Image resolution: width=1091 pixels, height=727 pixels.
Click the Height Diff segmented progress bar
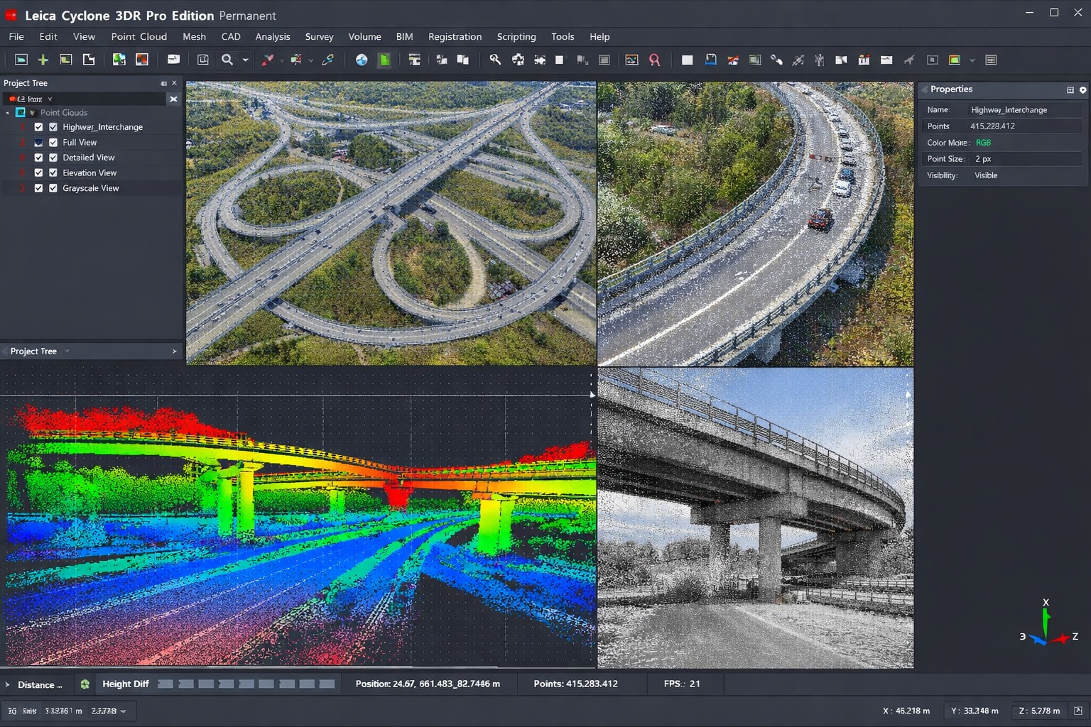click(x=246, y=684)
